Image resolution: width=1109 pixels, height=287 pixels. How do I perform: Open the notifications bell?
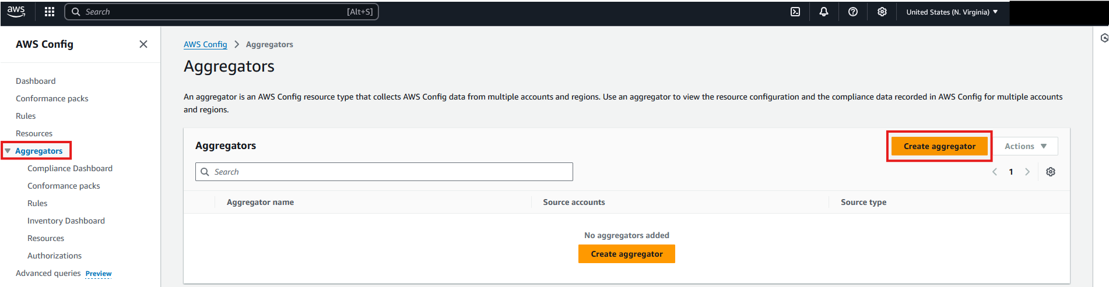pos(824,12)
